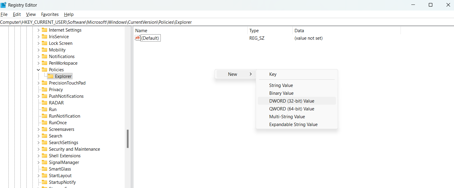The width and height of the screenshot is (454, 188).
Task: Click the Policies folder icon
Action: (44, 70)
